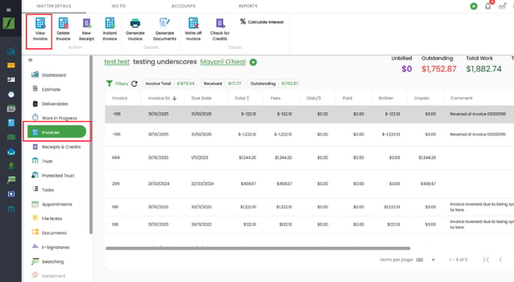The height and width of the screenshot is (282, 514).
Task: Select invoice row 299
Action: [309, 183]
